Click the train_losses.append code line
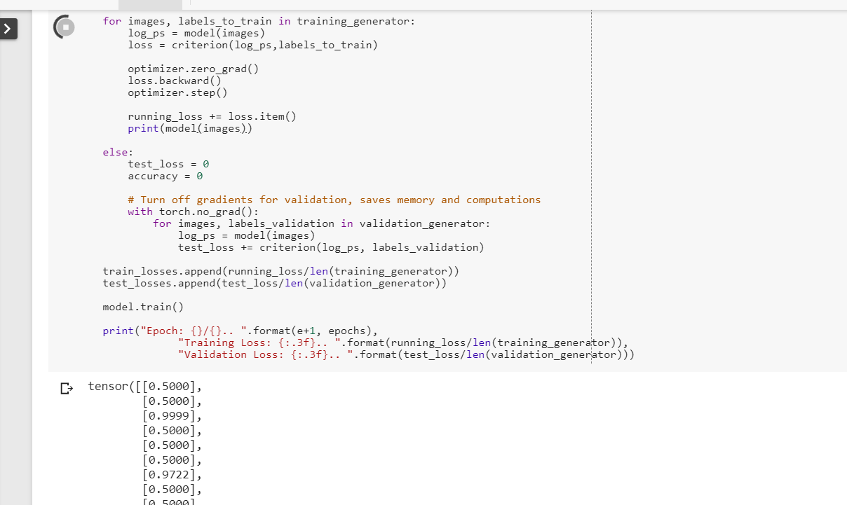Screen dimensions: 847x505 (280, 271)
